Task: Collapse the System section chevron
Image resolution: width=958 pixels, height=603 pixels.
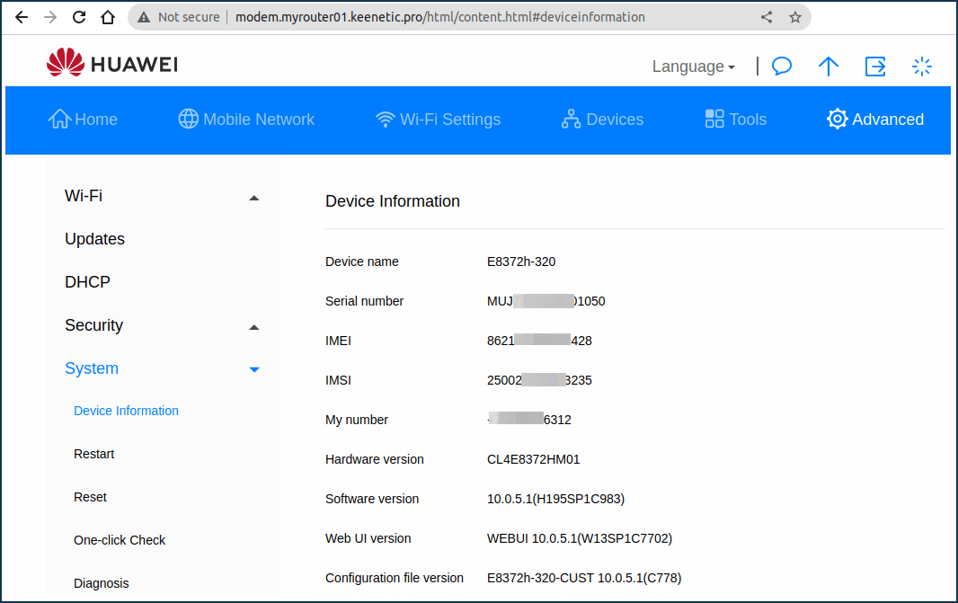Action: pyautogui.click(x=254, y=369)
